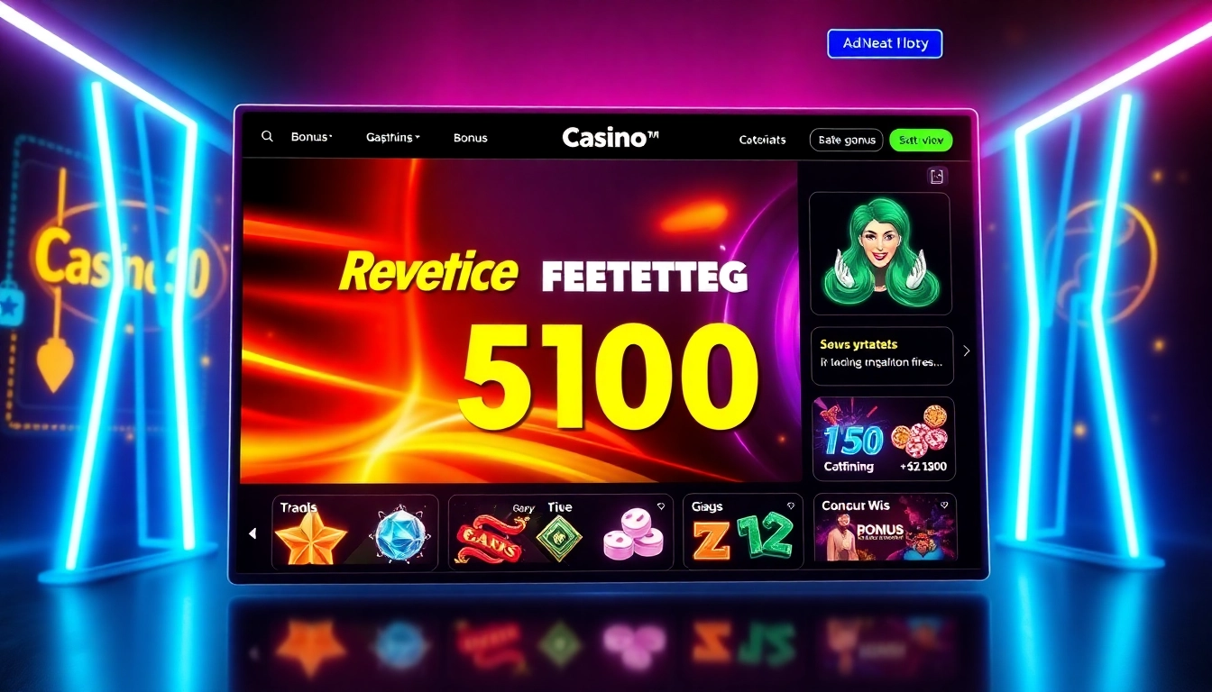This screenshot has width=1212, height=692.
Task: Click the green Satt view button
Action: tap(921, 140)
